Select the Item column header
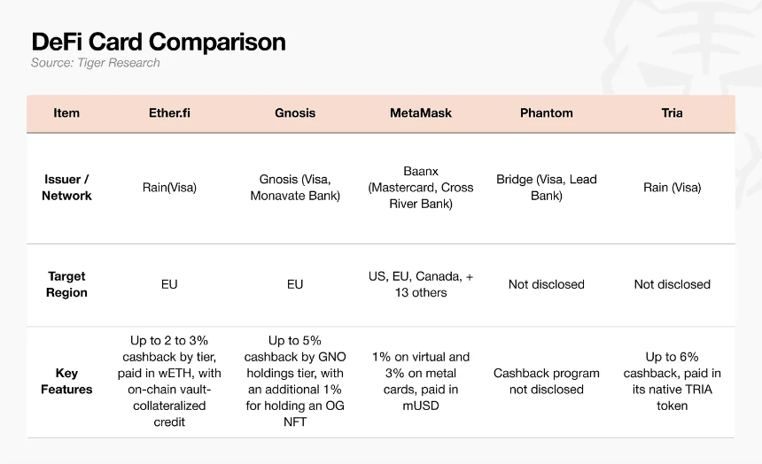This screenshot has height=464, width=762. (x=66, y=112)
